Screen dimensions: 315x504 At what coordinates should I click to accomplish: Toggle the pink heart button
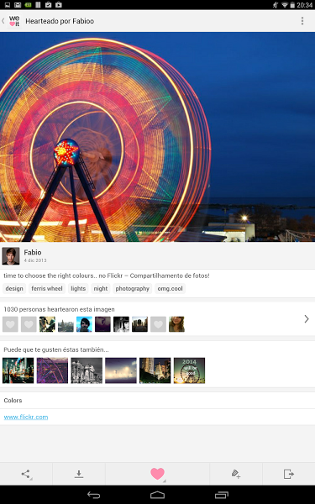158,474
